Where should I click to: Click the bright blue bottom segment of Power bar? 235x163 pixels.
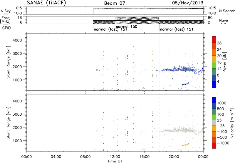coord(214,84)
